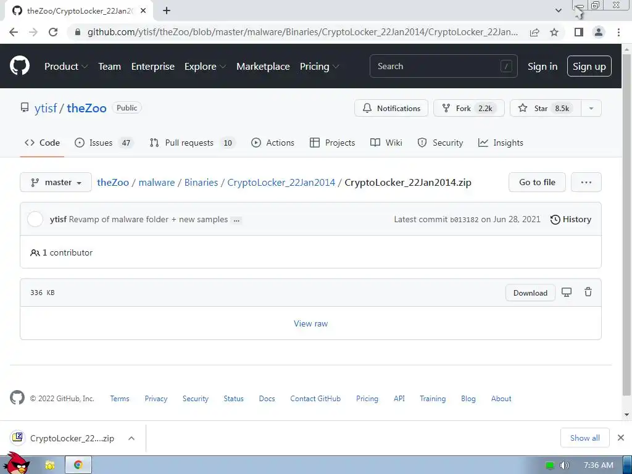The height and width of the screenshot is (474, 632).
Task: Click the Chrome taskbar icon
Action: click(78, 465)
